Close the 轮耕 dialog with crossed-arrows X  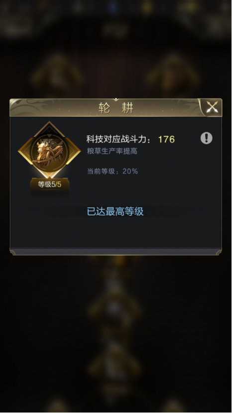tap(212, 107)
